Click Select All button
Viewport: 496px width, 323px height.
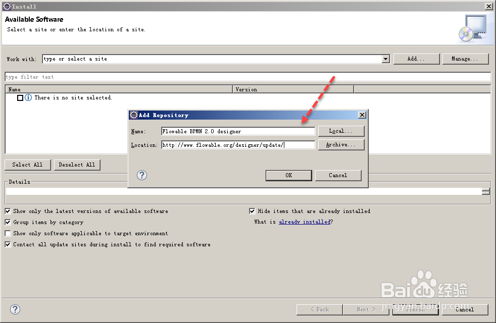pos(27,165)
